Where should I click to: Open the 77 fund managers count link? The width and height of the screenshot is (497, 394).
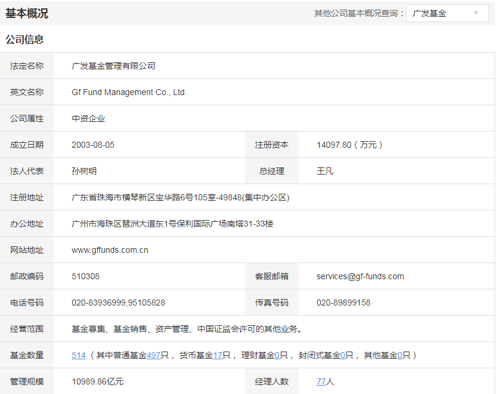tap(321, 381)
